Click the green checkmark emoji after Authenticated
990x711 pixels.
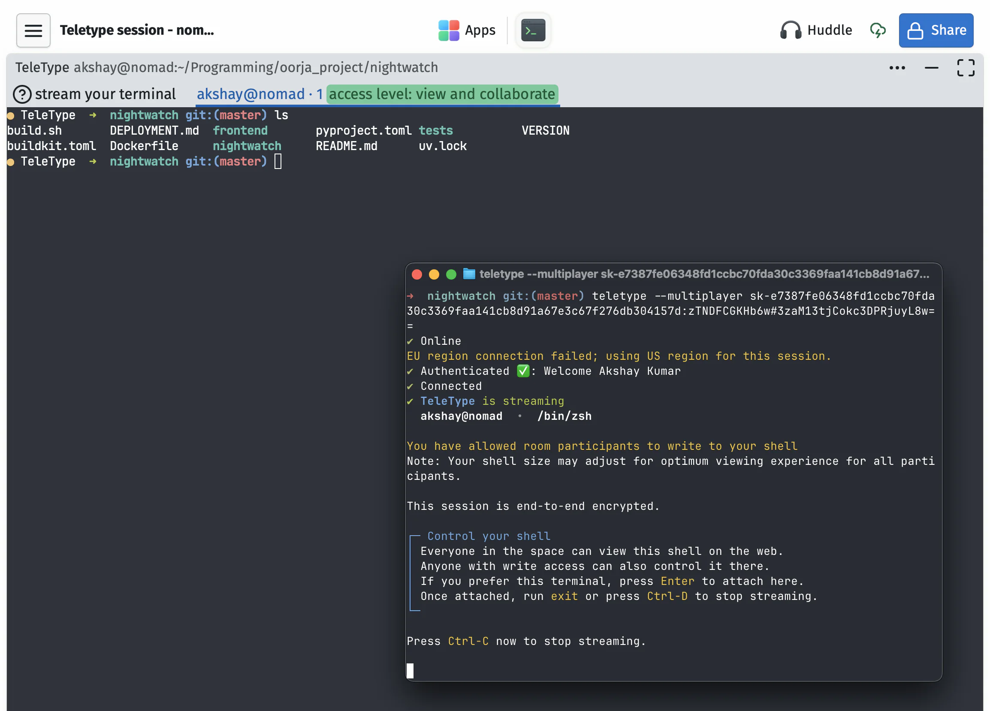click(523, 371)
